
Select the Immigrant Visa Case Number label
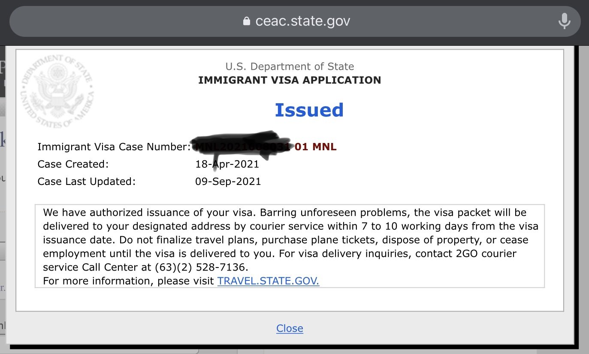[x=114, y=147]
